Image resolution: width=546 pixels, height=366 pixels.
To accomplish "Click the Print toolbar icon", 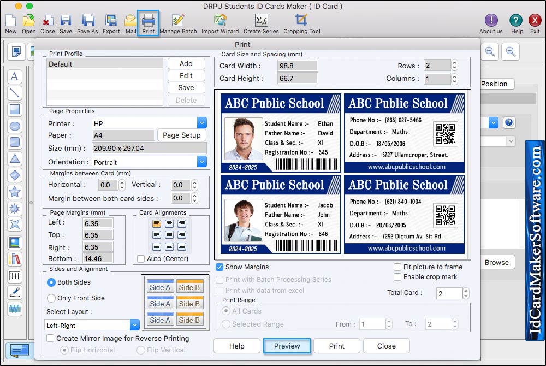I will [x=149, y=23].
